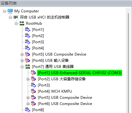Collapse the My Computer tree node
This screenshot has width=132, height=113.
coord(4,11)
